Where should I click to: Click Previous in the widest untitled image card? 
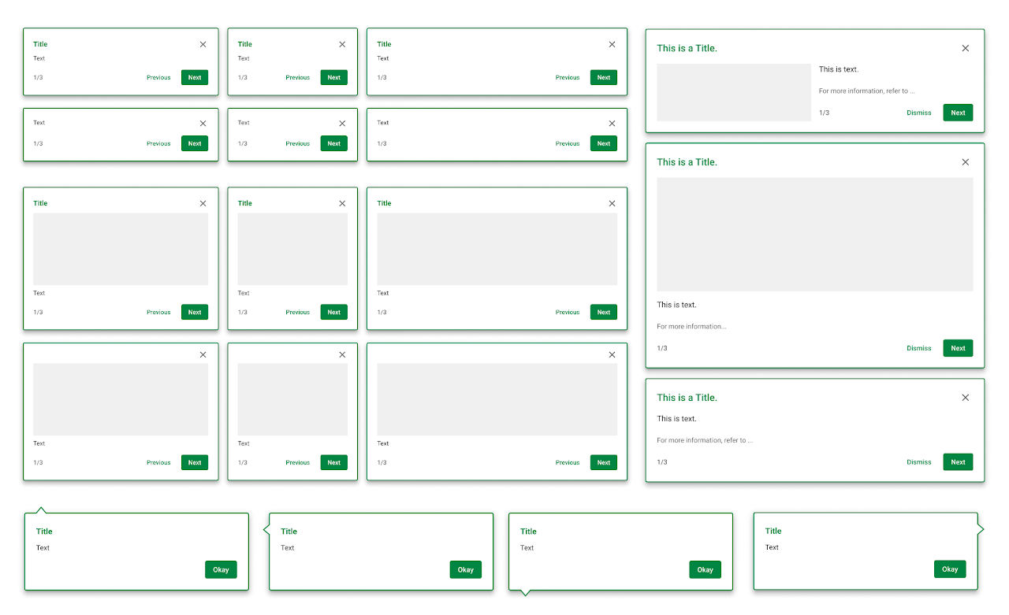pyautogui.click(x=568, y=462)
